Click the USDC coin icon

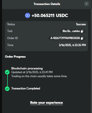tap(27, 16)
